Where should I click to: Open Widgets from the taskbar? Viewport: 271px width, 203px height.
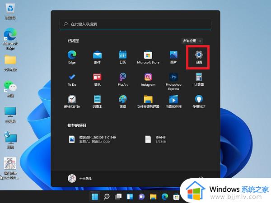pos(130,197)
